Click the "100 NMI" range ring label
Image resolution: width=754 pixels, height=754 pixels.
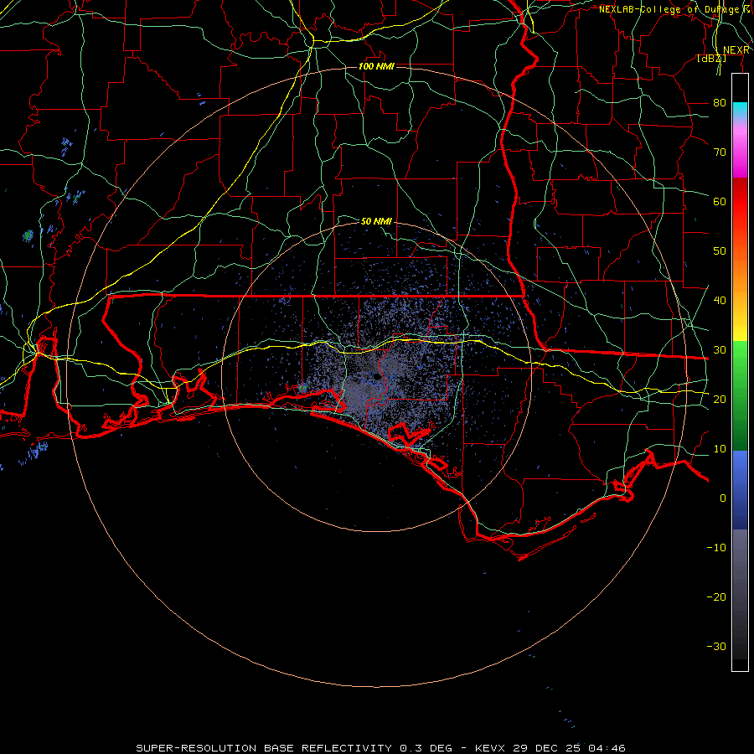click(x=376, y=66)
